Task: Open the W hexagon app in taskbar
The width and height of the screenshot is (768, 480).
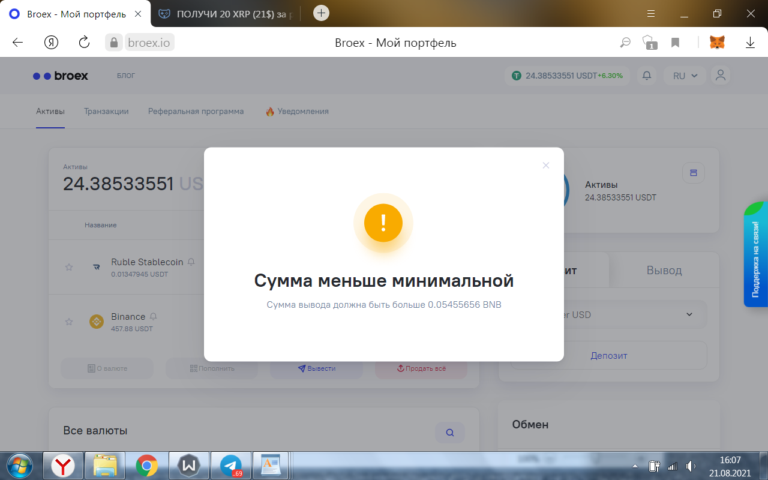Action: 189,465
